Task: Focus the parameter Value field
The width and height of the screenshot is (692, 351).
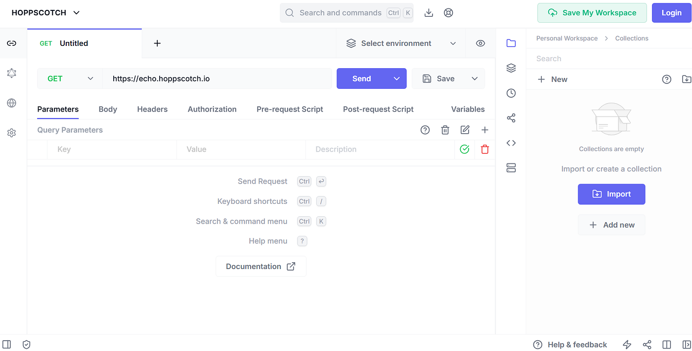Action: 241,149
